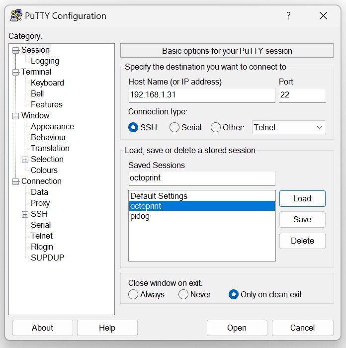Image resolution: width=346 pixels, height=348 pixels.
Task: Choose Never for close window on exit
Action: (183, 294)
